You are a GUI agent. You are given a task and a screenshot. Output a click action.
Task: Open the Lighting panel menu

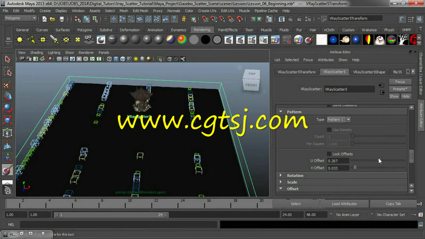point(54,53)
